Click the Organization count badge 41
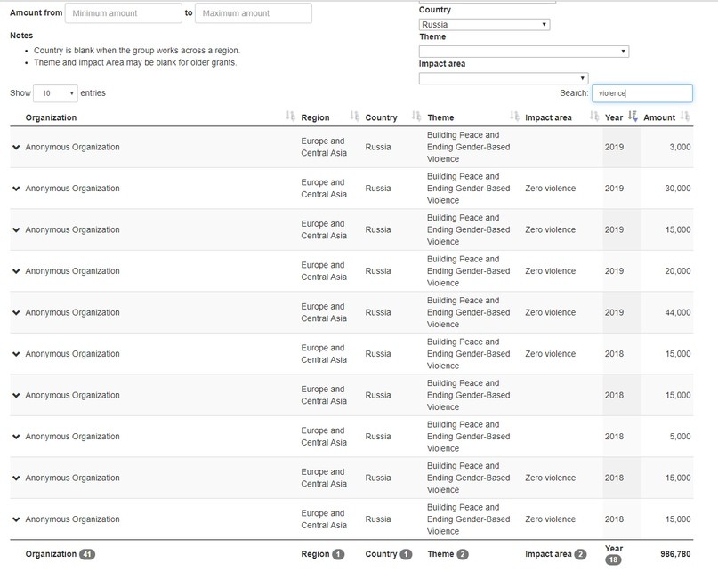This screenshot has height=579, width=718. [x=87, y=554]
